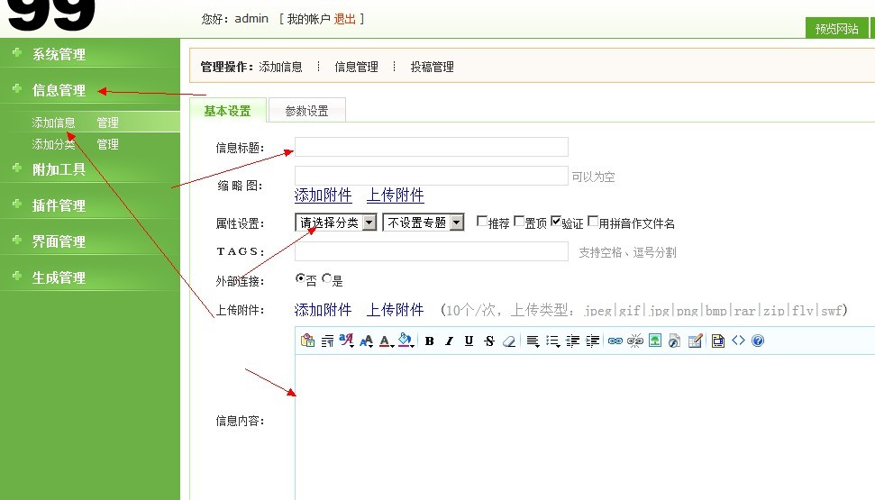Open the background fill color picker
875x500 pixels.
(x=406, y=341)
